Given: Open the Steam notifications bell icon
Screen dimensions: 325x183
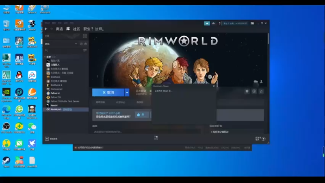Looking at the screenshot, I should 214,23.
